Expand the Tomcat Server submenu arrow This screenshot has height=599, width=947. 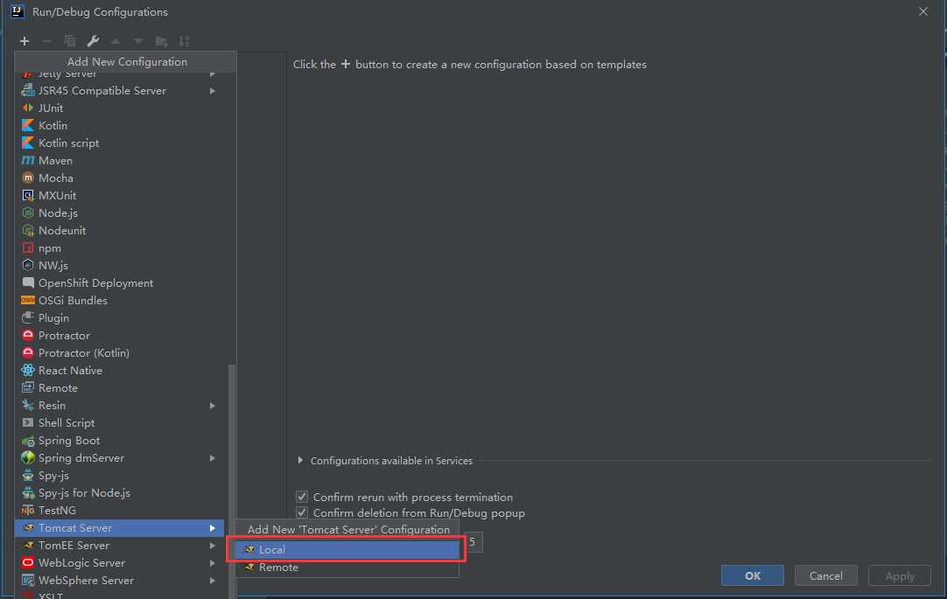tap(213, 528)
